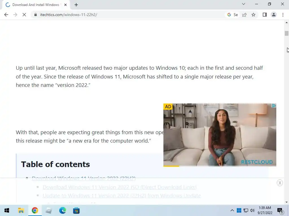Go back with the browser back arrow
Image resolution: width=289 pixels, height=216 pixels.
(x=6, y=15)
